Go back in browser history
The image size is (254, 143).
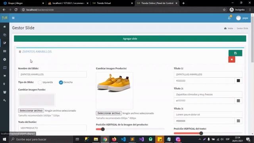4,10
